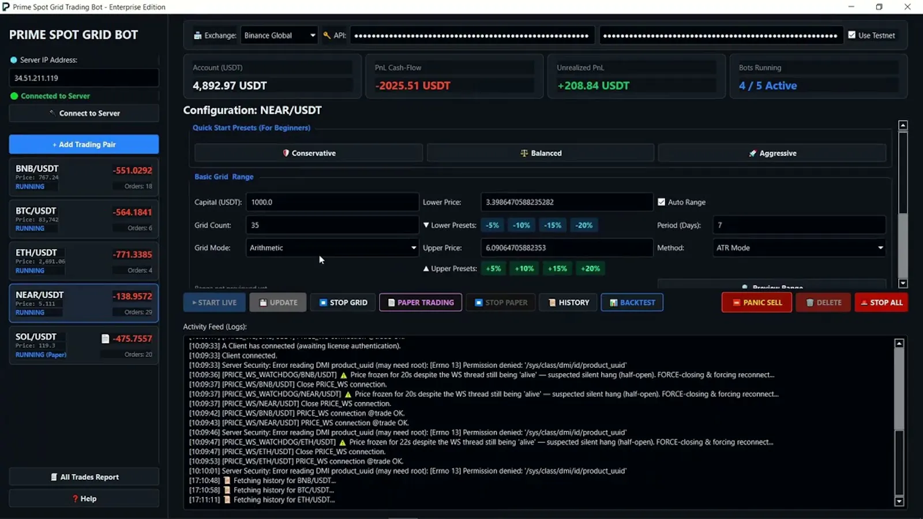Click the Update button
The image size is (923, 519).
278,302
